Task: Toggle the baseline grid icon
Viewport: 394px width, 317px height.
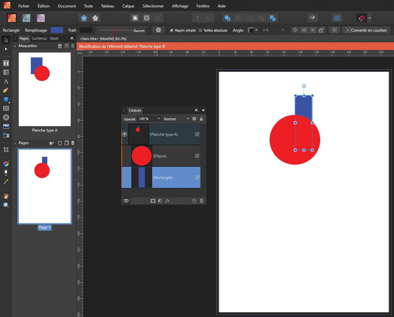Action: (x=337, y=18)
